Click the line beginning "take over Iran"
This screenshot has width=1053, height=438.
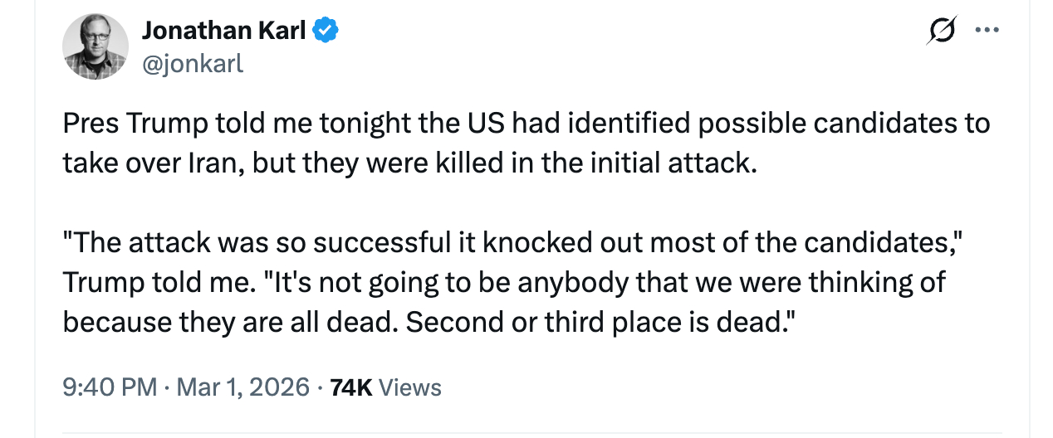pyautogui.click(x=410, y=163)
